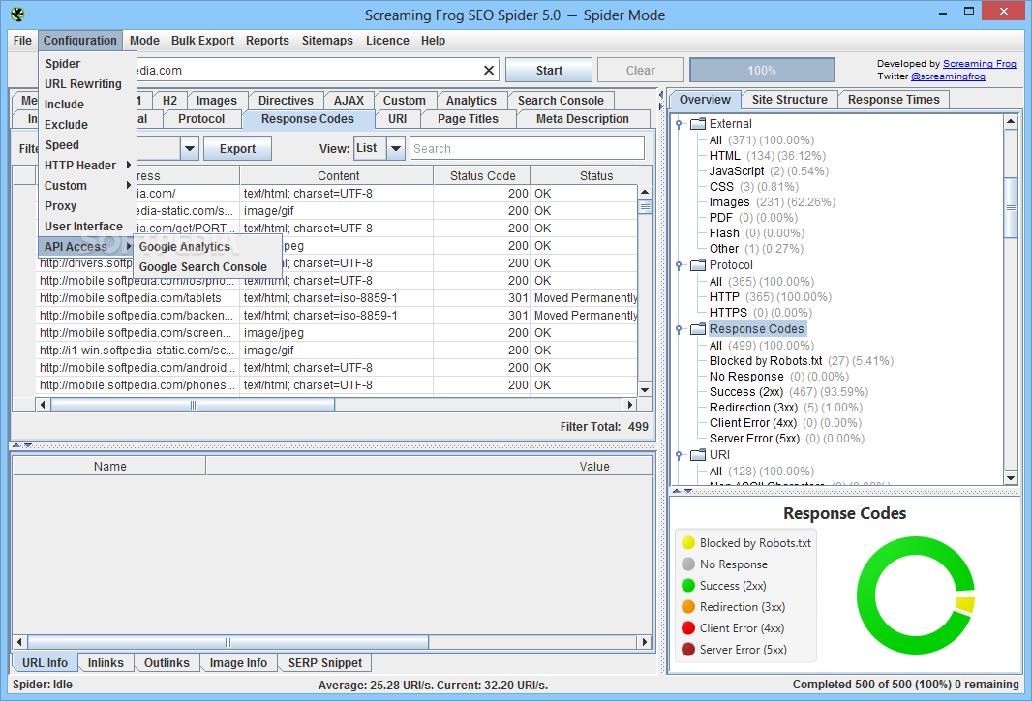Open the @screamingfrog Twitter link
The height and width of the screenshot is (701, 1032).
pyautogui.click(x=948, y=76)
